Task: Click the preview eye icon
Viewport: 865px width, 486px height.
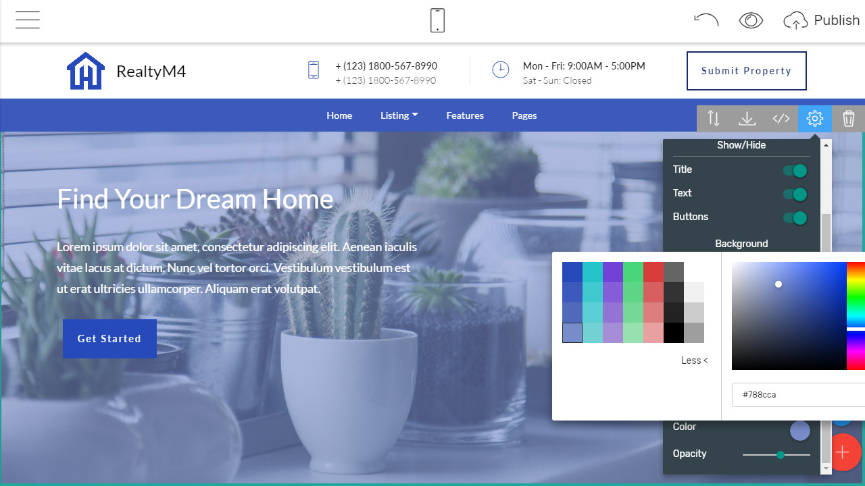Action: coord(751,20)
